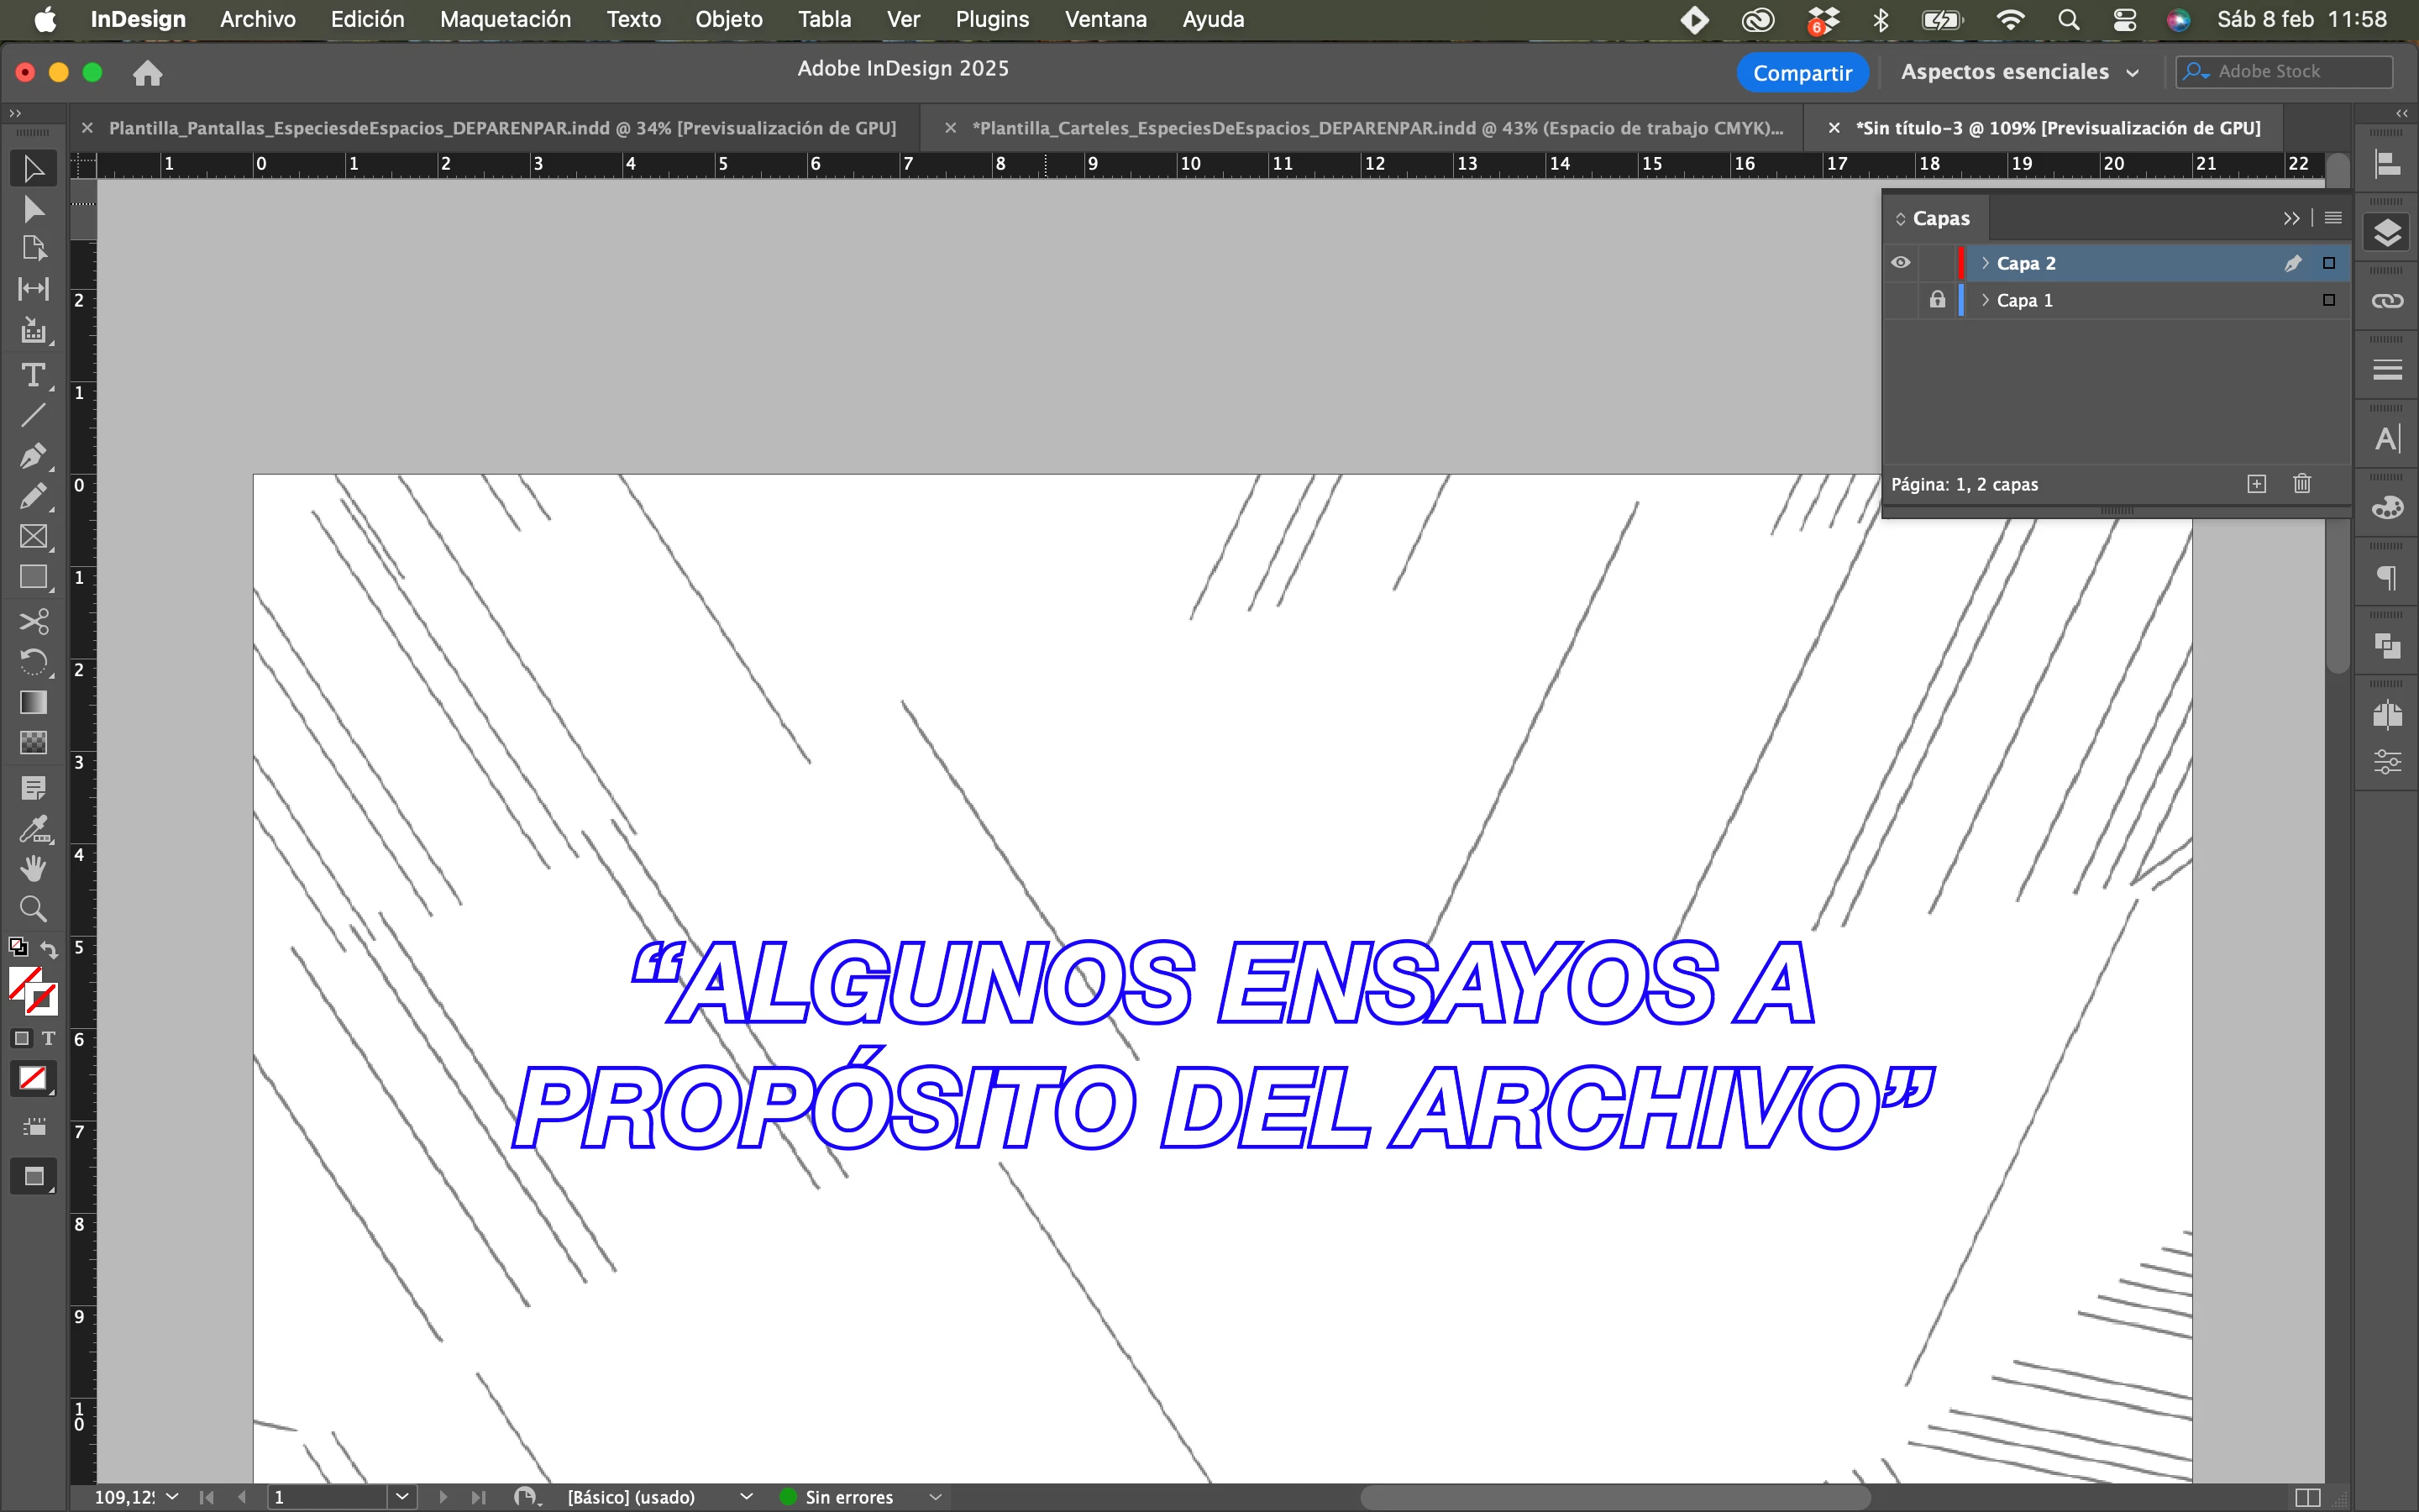Toggle visibility box of Capa 1
This screenshot has width=2419, height=1512.
[x=1900, y=300]
